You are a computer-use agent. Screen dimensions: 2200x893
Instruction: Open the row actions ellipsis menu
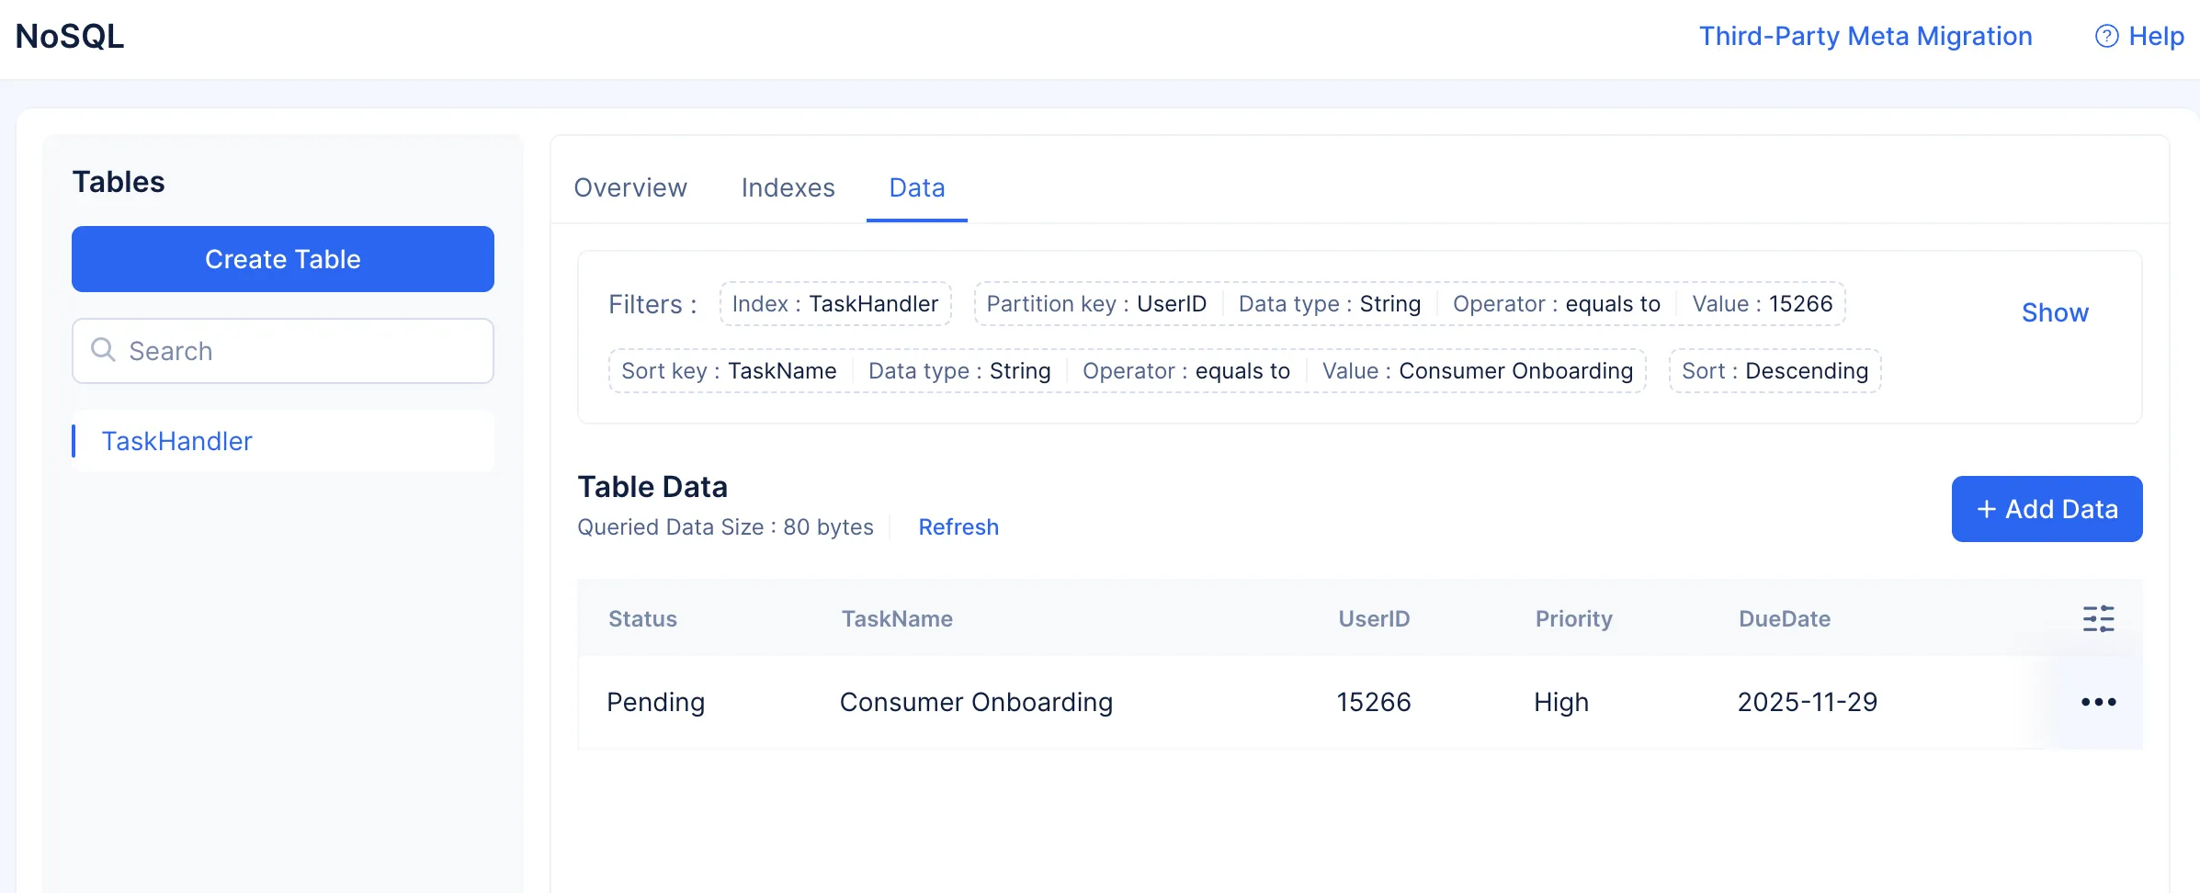point(2098,702)
